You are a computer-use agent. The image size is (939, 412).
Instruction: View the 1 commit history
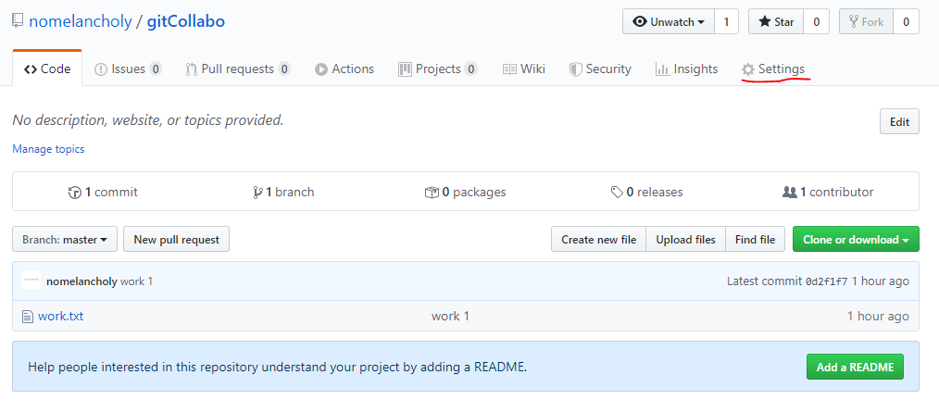[x=103, y=193]
